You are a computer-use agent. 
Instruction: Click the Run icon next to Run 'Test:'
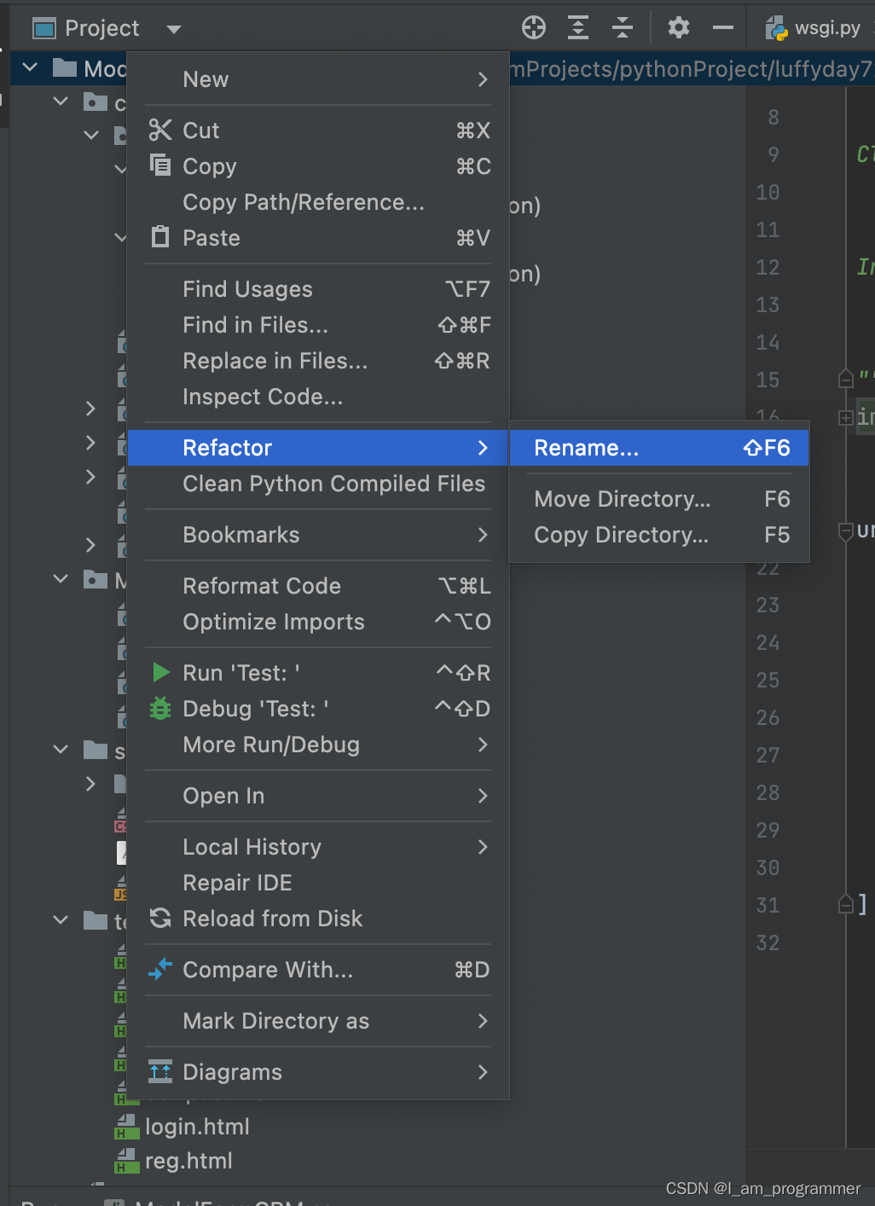point(160,672)
